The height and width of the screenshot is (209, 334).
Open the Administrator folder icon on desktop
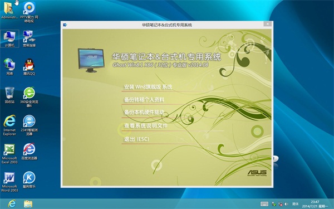tap(9, 10)
